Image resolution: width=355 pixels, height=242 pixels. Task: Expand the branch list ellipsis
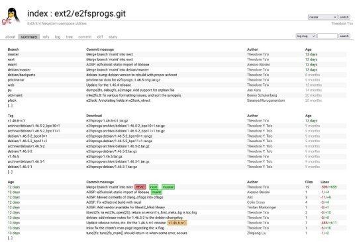(10, 106)
